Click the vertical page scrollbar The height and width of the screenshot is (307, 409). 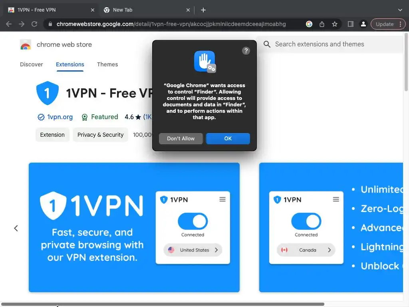coord(406,62)
